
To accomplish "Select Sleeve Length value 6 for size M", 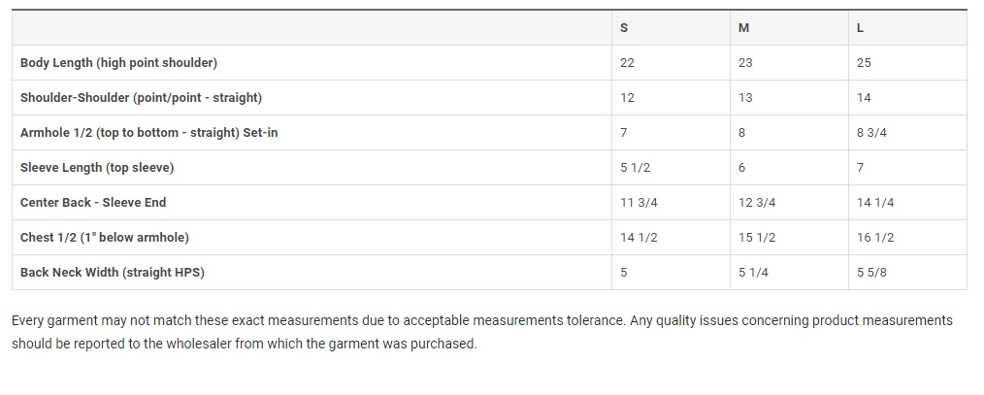I will coord(741,167).
